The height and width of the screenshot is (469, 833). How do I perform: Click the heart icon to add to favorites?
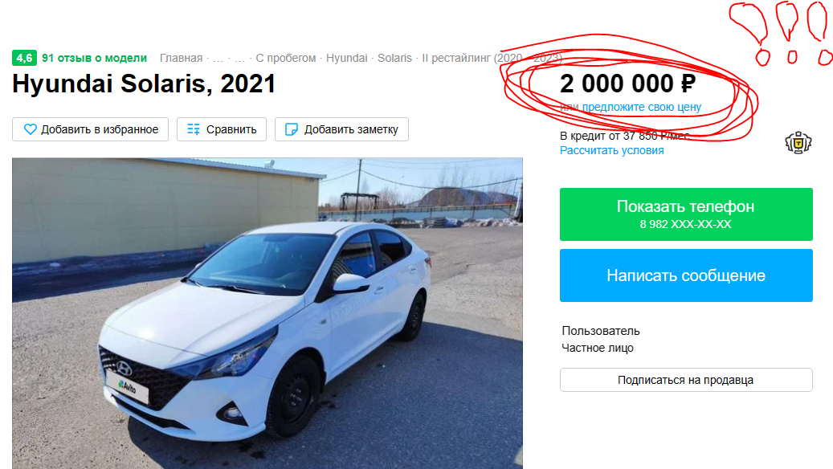pos(31,128)
